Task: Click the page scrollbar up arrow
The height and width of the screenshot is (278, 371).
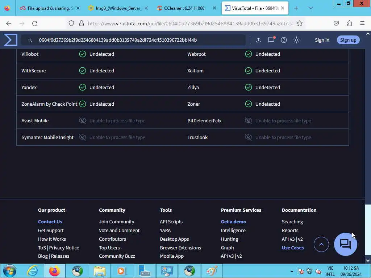Action: click(368, 34)
